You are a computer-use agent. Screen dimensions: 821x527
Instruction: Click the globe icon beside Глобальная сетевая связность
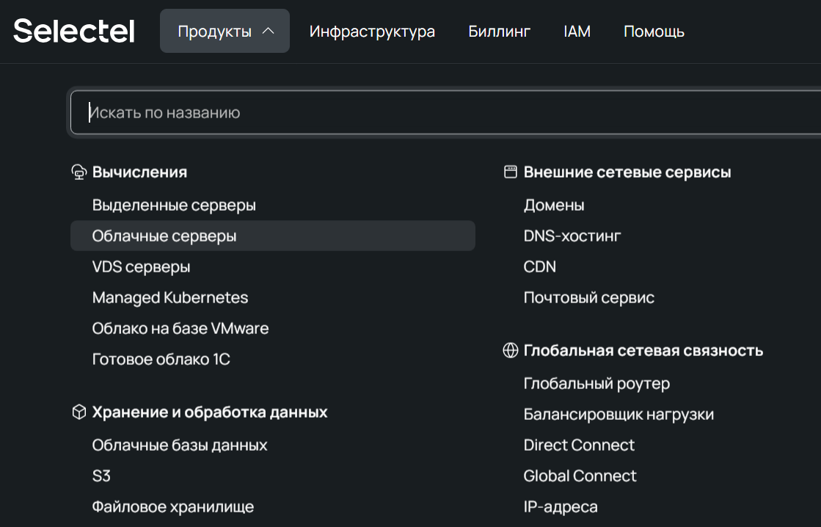point(511,350)
